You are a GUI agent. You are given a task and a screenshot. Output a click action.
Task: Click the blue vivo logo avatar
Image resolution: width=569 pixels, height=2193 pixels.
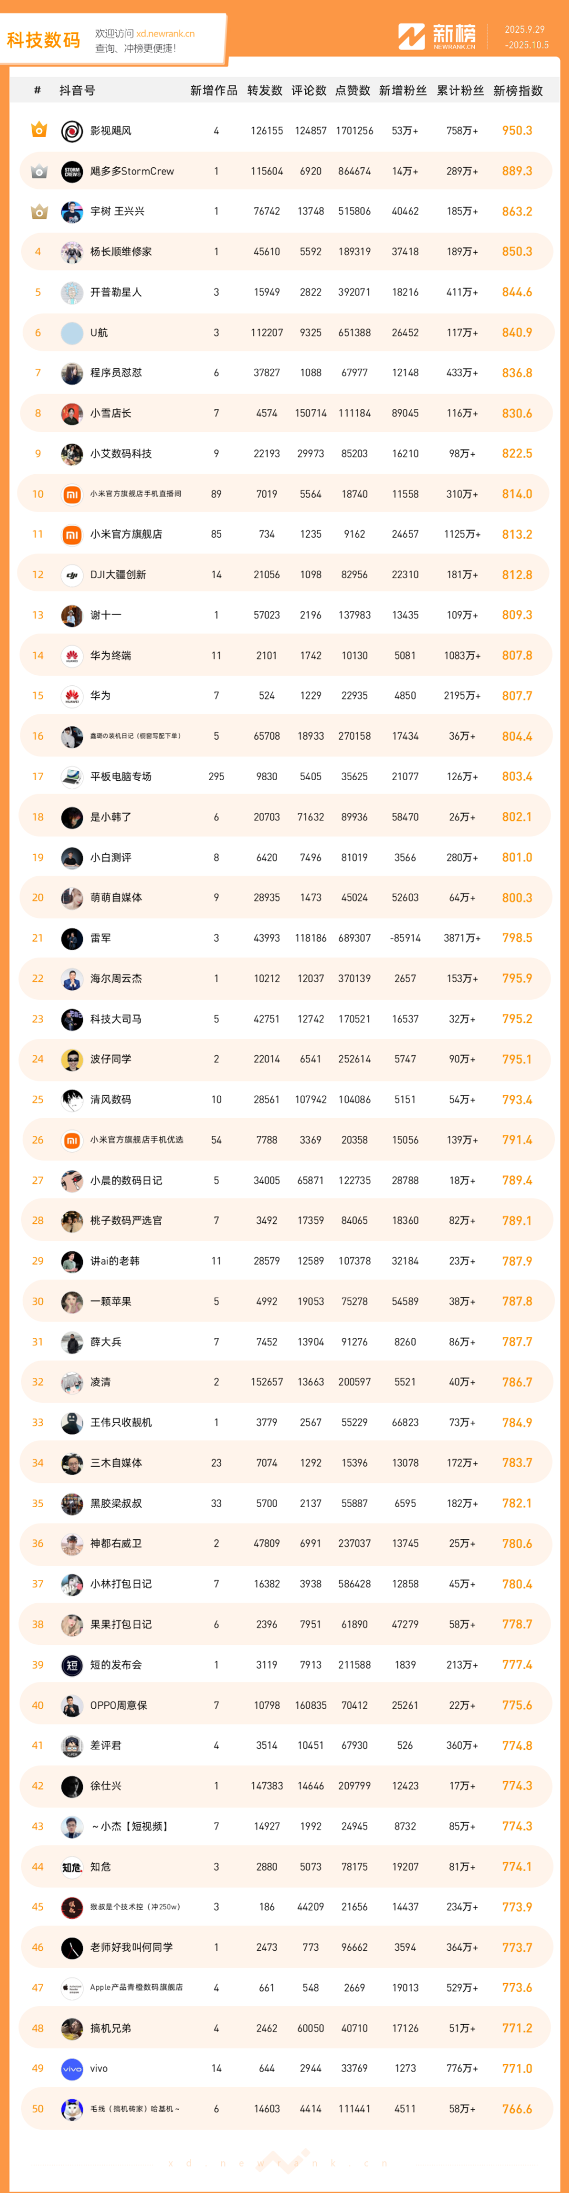[72, 2068]
